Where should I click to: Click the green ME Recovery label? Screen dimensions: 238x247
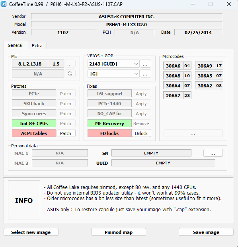(x=109, y=123)
